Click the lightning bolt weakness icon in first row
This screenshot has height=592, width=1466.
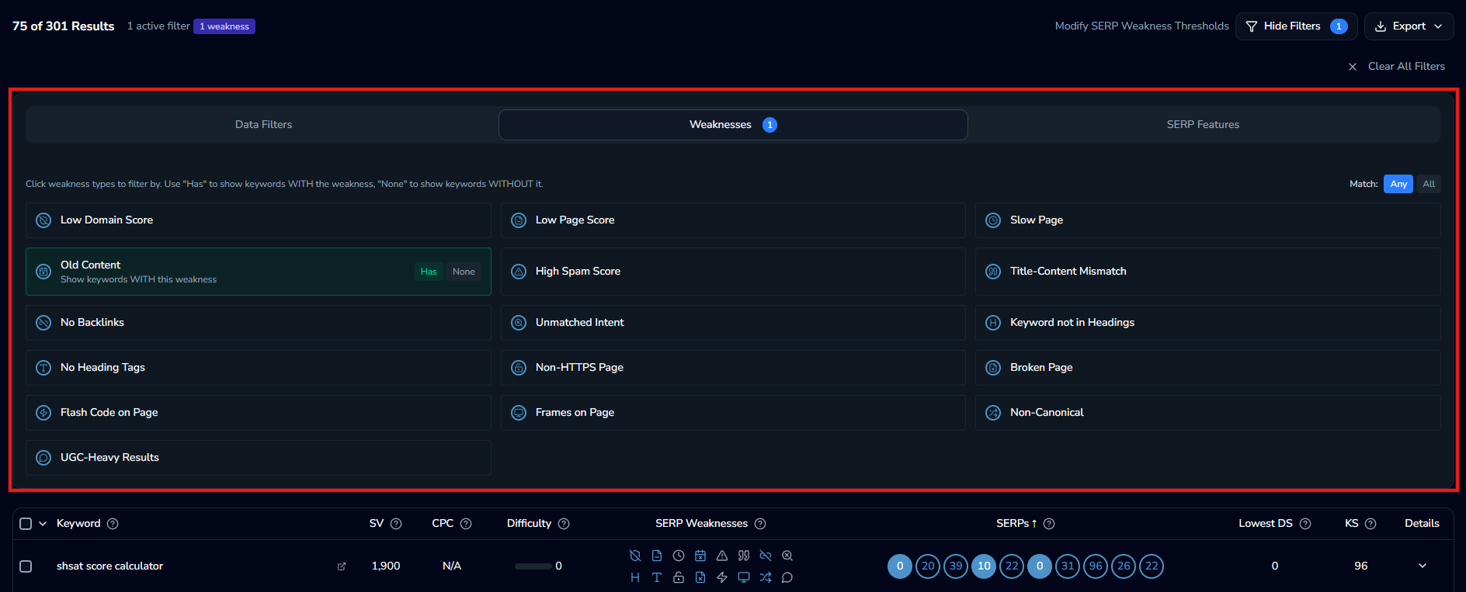(722, 577)
